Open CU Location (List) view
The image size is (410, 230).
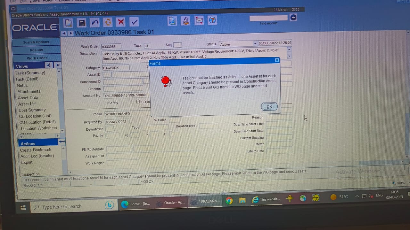(x=35, y=116)
